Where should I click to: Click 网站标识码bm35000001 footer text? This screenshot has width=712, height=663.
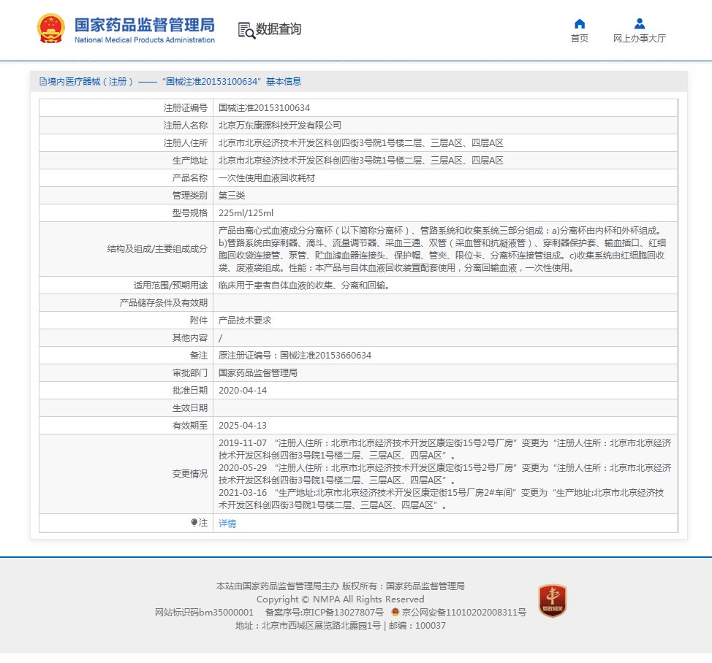pos(204,612)
